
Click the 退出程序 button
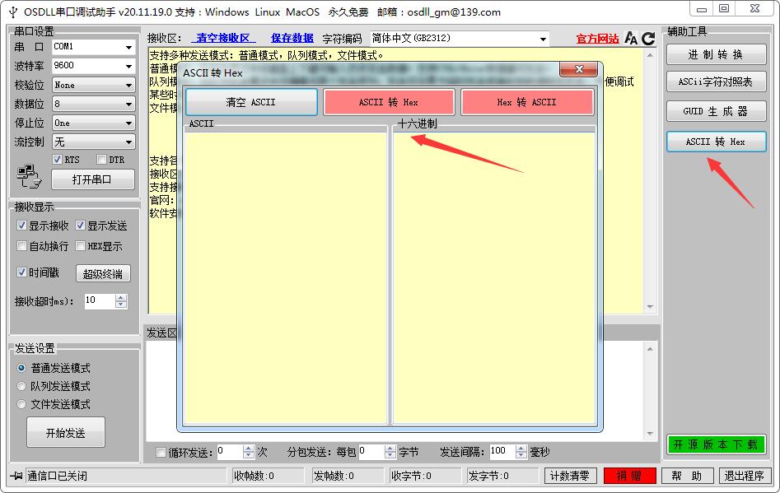[745, 476]
